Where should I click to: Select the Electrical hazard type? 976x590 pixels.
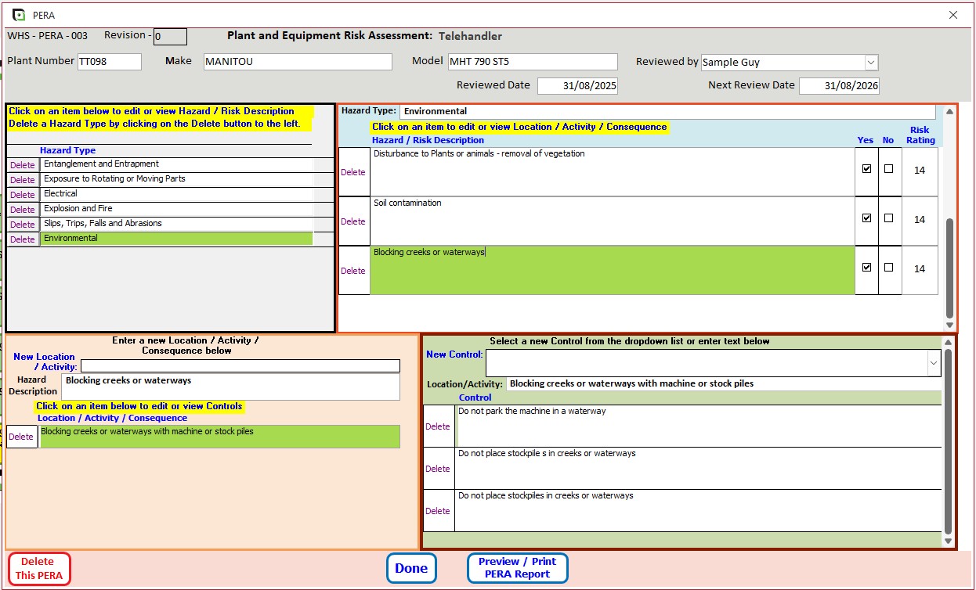tap(176, 194)
